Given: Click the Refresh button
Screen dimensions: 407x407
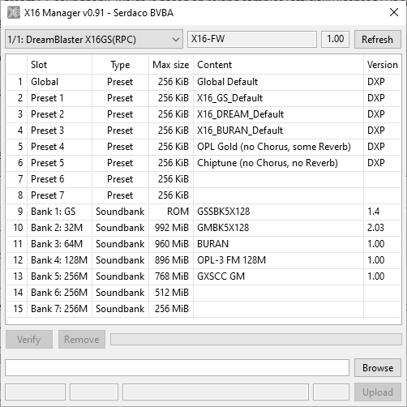Looking at the screenshot, I should (377, 40).
